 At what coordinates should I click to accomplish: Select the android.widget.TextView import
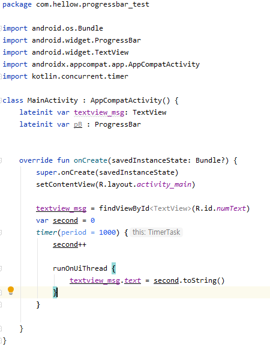(80, 52)
